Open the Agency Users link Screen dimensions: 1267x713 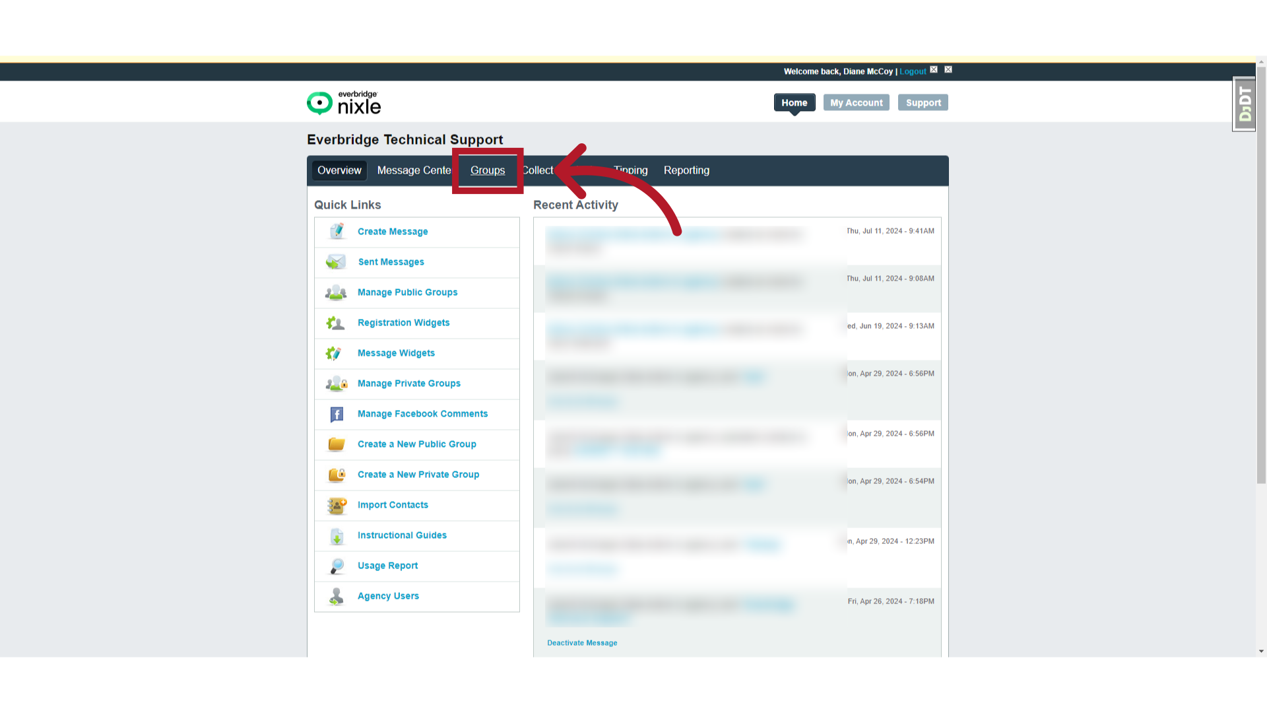[x=388, y=596]
